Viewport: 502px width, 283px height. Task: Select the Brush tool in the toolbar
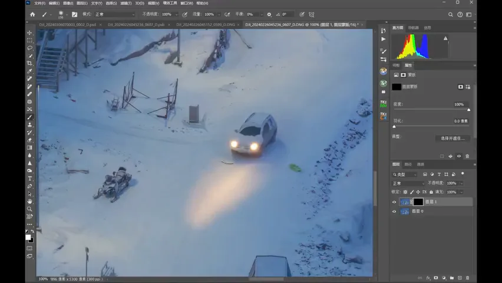(x=30, y=117)
